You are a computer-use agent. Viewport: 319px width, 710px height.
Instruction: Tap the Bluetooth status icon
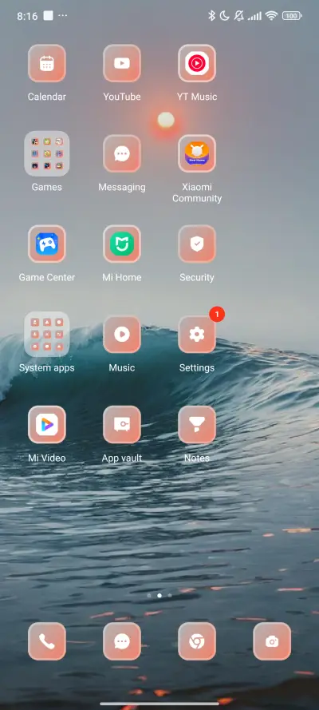[211, 16]
